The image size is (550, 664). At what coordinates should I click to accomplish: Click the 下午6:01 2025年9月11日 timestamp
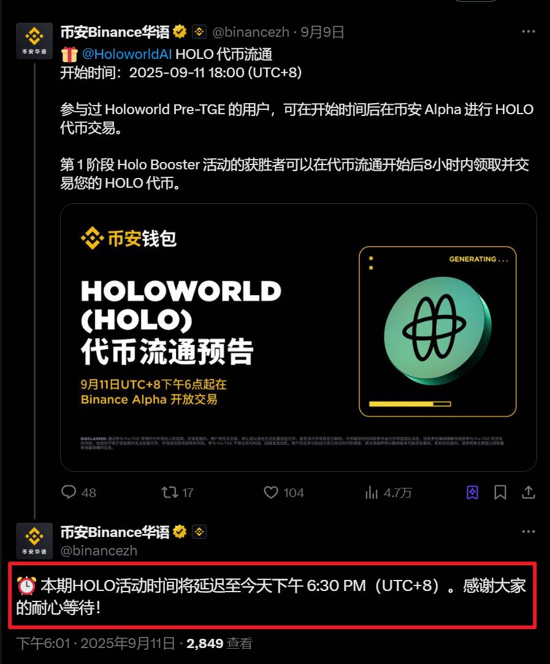[96, 643]
